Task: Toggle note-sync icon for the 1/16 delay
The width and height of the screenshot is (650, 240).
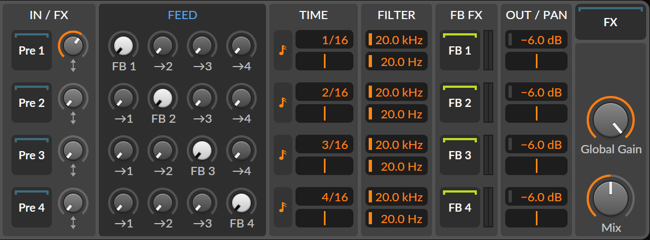Action: [283, 50]
